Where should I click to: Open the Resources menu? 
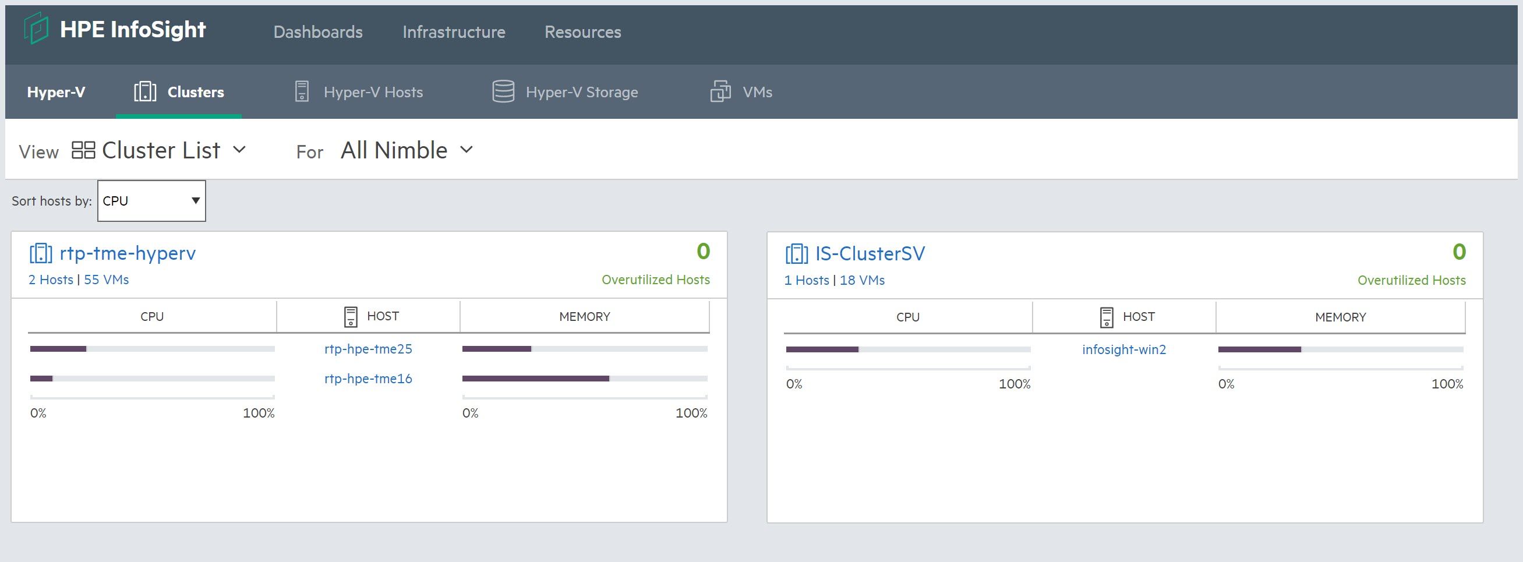click(x=583, y=32)
